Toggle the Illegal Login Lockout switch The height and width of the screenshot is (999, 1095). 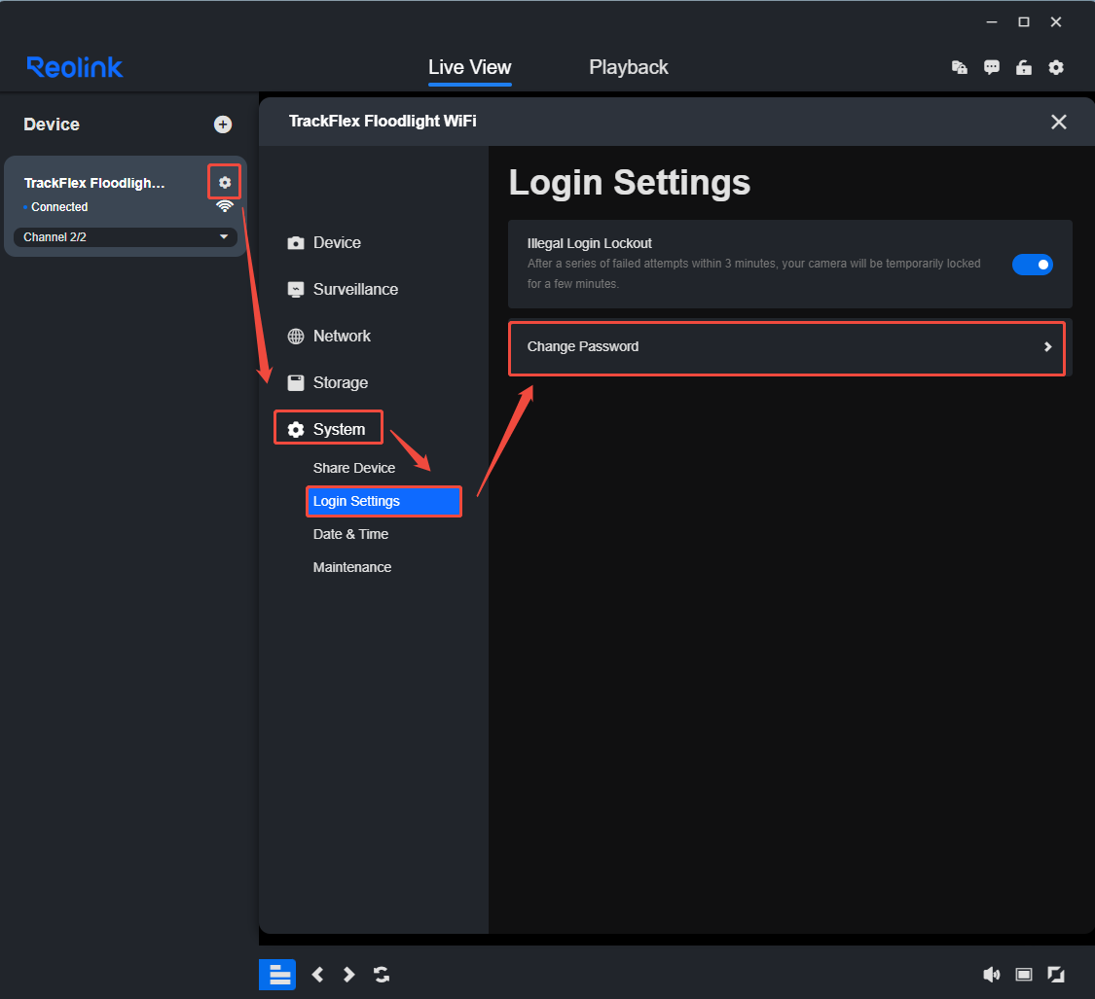[x=1032, y=265]
